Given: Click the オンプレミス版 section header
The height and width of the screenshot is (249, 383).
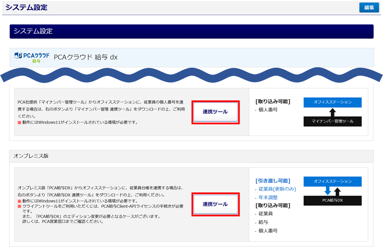Looking at the screenshot, I should 191,156.
